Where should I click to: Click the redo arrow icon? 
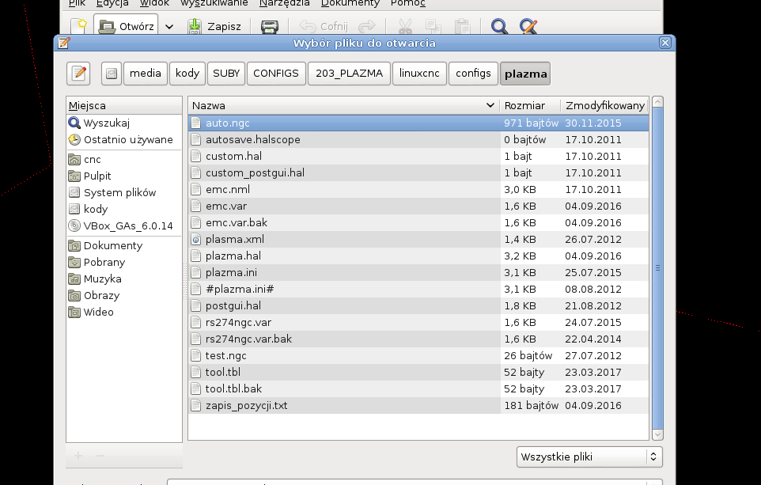click(367, 26)
